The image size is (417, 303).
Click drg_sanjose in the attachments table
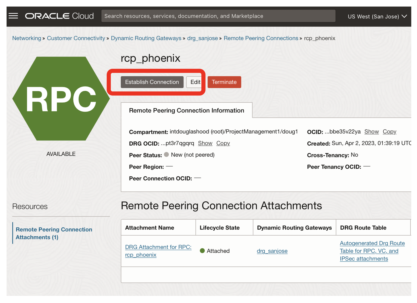pos(272,251)
